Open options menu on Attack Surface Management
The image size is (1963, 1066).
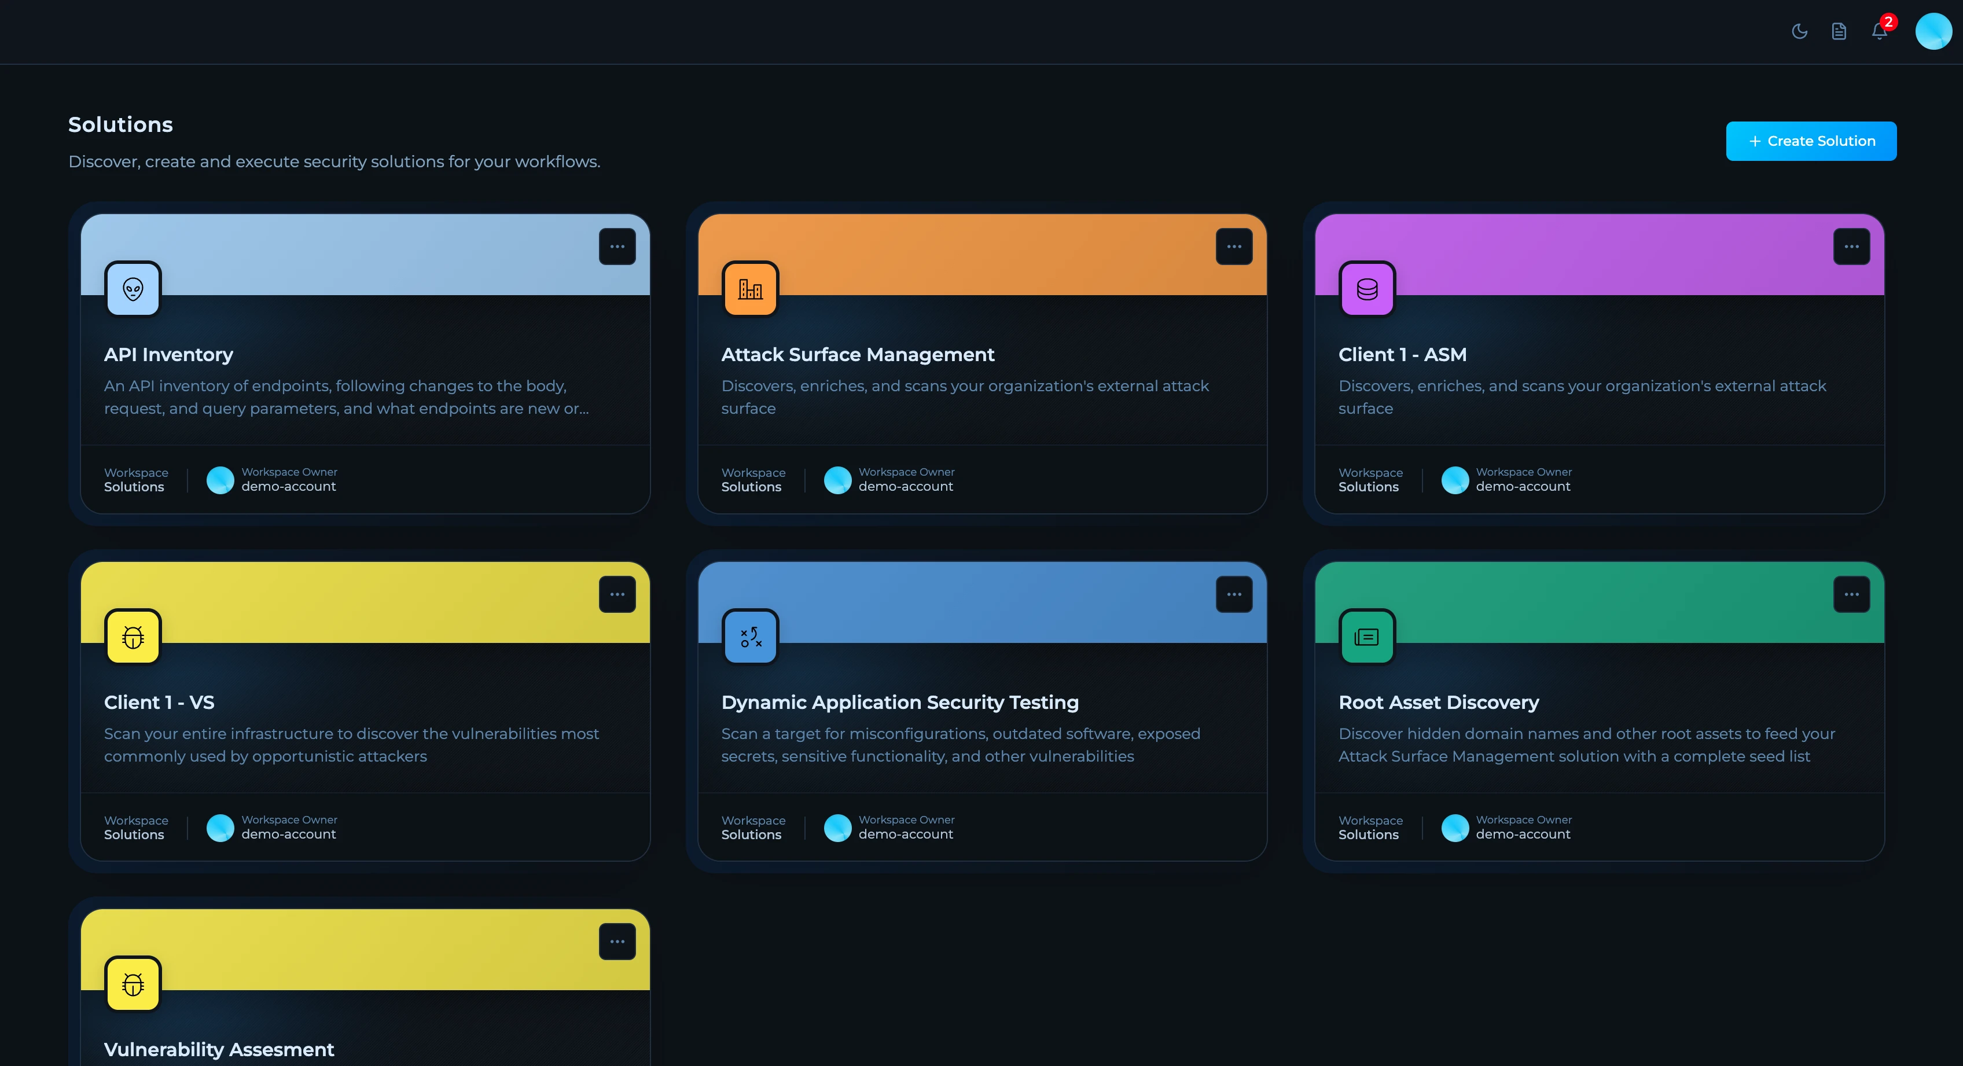coord(1234,247)
